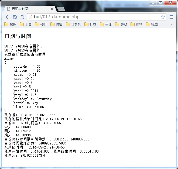The height and width of the screenshot is (169, 178).
Task: Click the [seconds] => 55 line
Action: click(26, 67)
